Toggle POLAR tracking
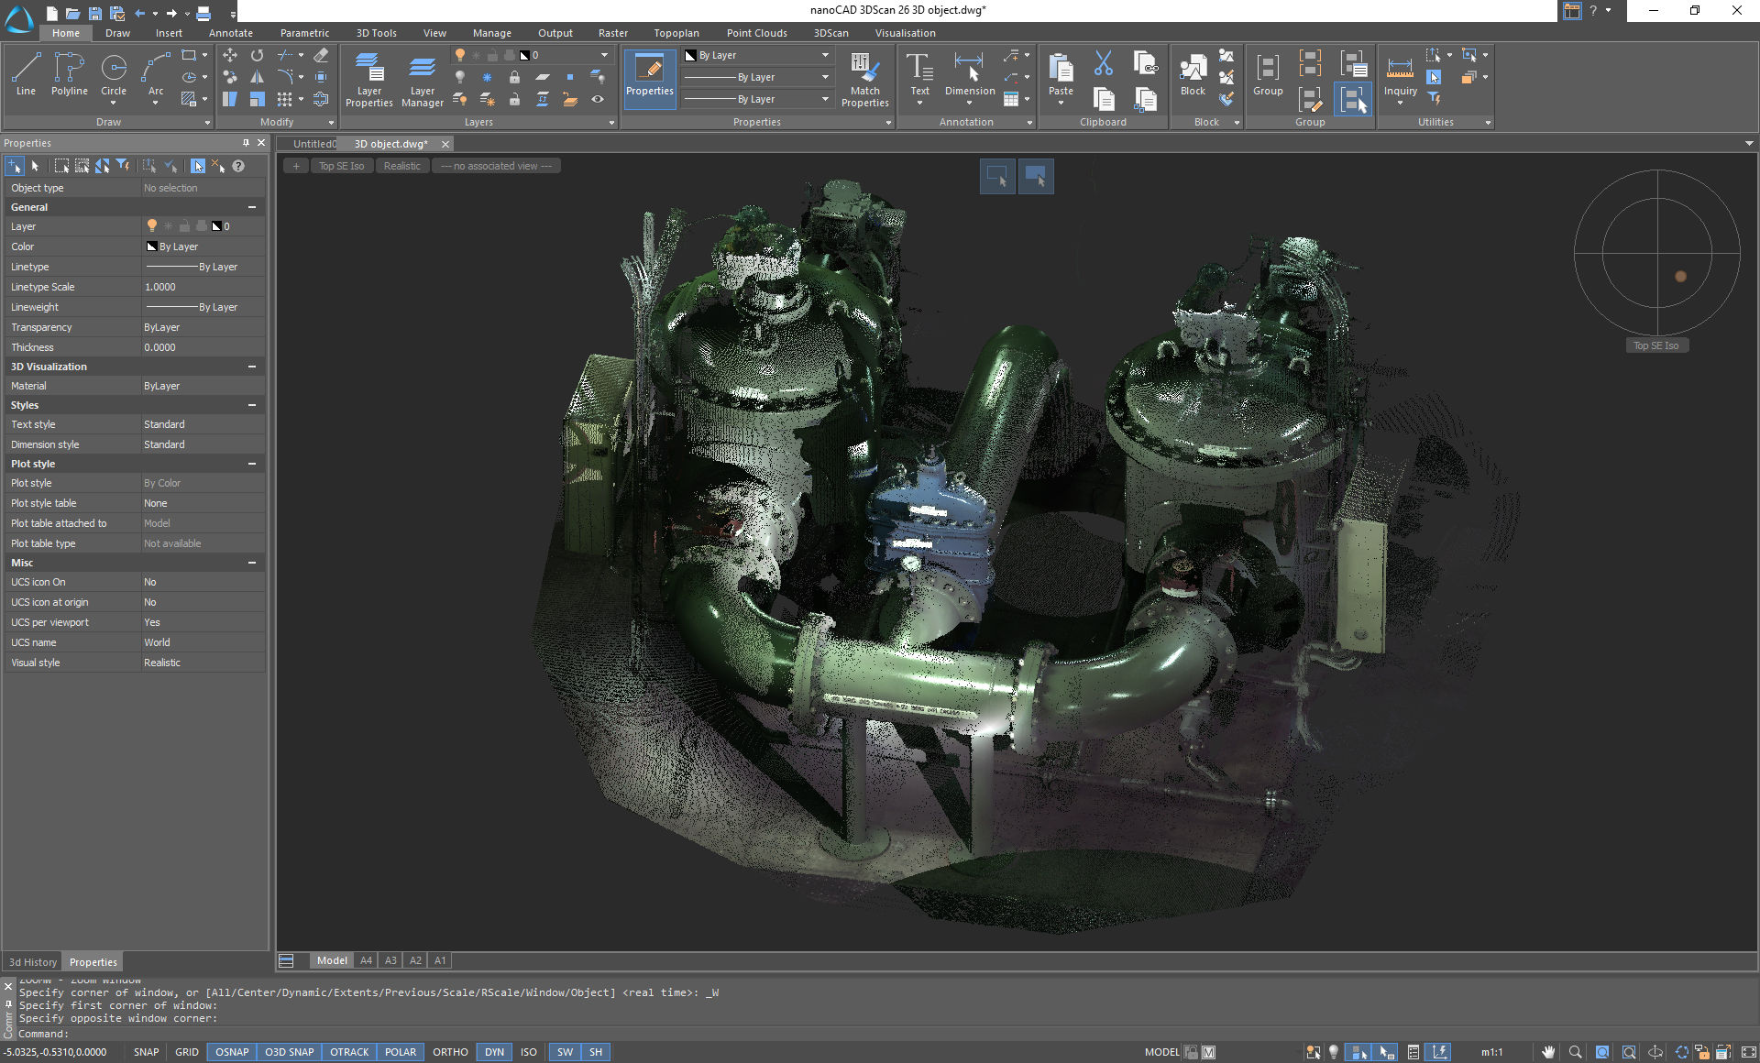Image resolution: width=1760 pixels, height=1063 pixels. point(401,1052)
